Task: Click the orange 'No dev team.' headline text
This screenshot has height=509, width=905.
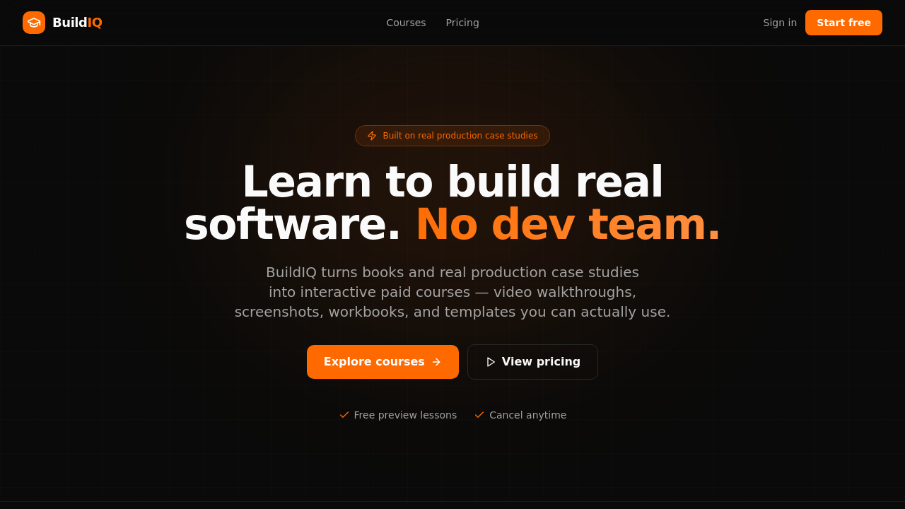Action: click(x=568, y=225)
